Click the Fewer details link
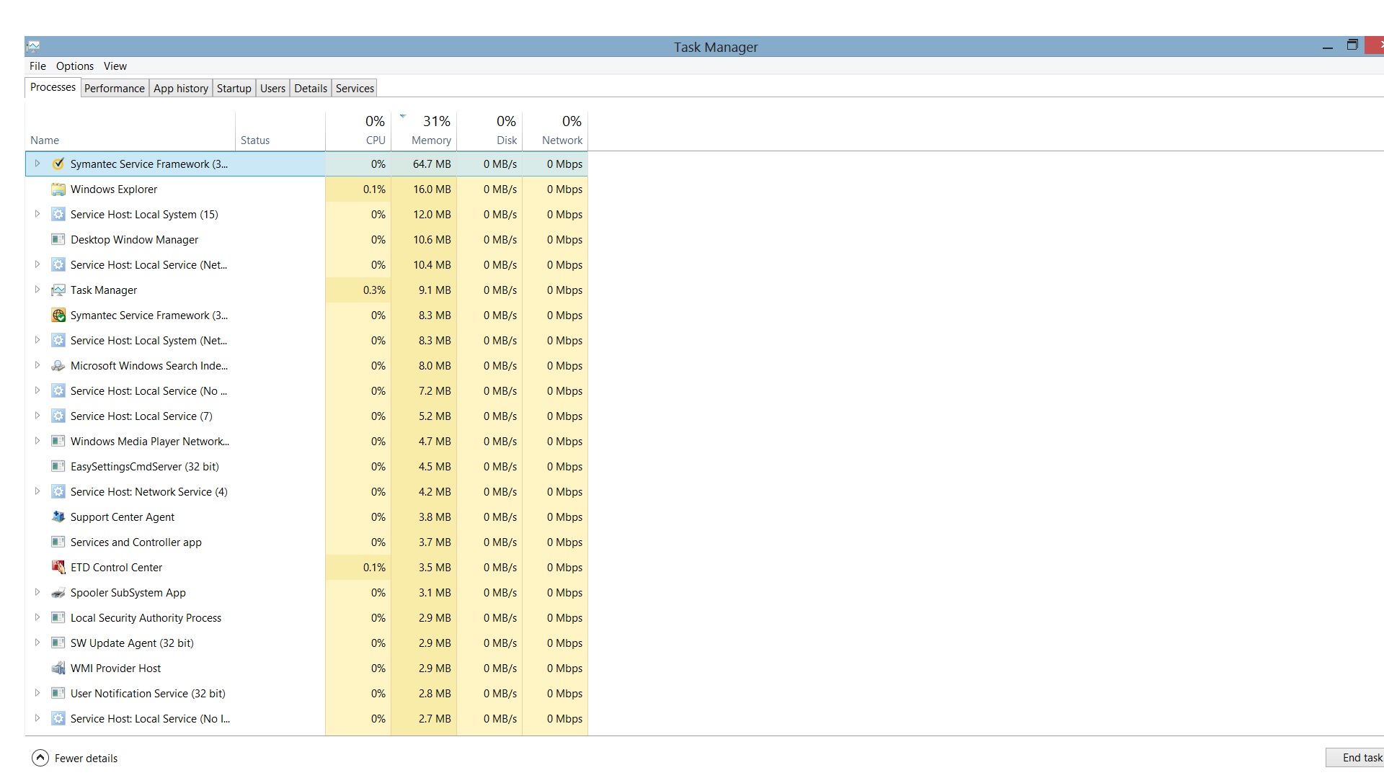The height and width of the screenshot is (778, 1384). (x=86, y=759)
